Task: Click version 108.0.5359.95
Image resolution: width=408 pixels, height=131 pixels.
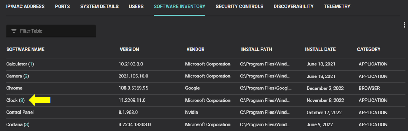Action: coord(133,88)
